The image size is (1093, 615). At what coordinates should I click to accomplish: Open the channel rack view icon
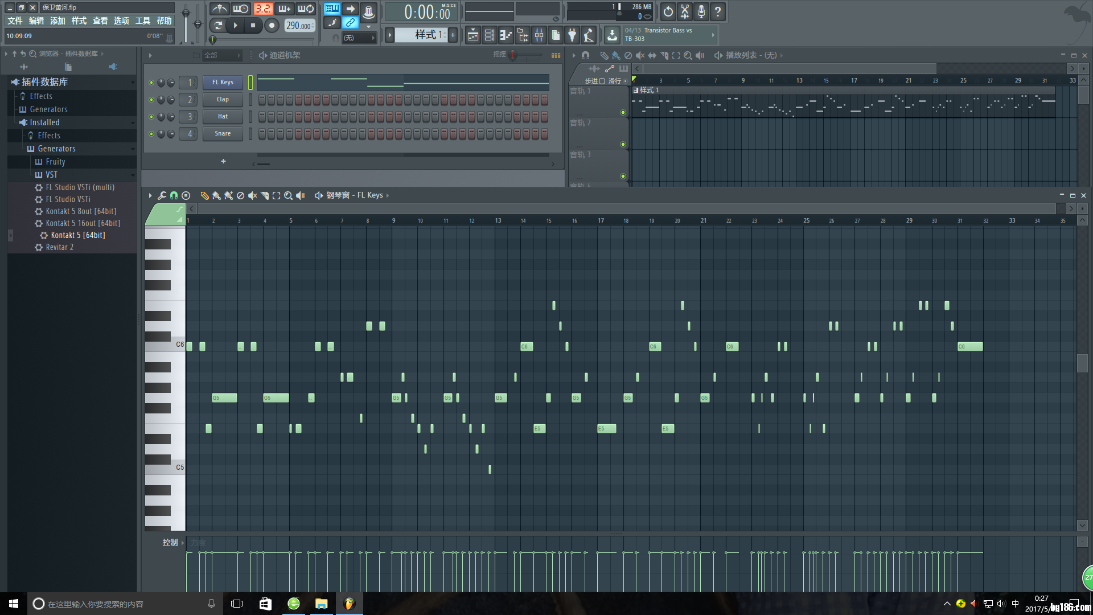click(489, 35)
